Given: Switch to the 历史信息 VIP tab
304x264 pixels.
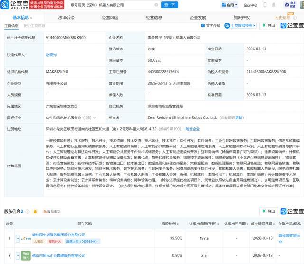Looking at the screenshot, I should point(283,18).
